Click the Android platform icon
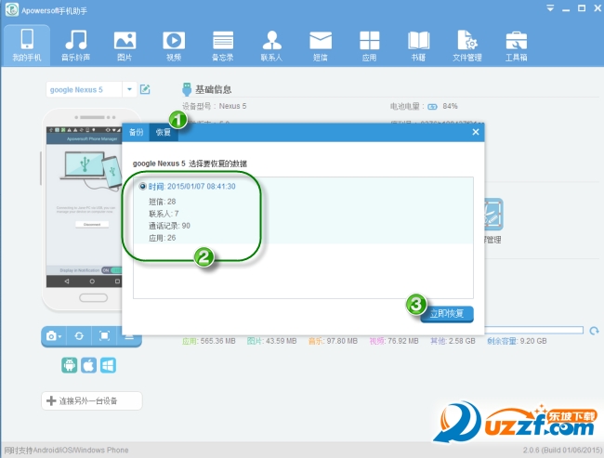 [x=70, y=365]
